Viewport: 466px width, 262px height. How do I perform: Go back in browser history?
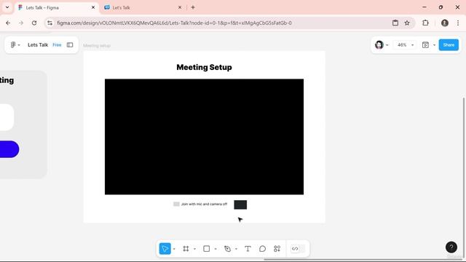(x=8, y=23)
